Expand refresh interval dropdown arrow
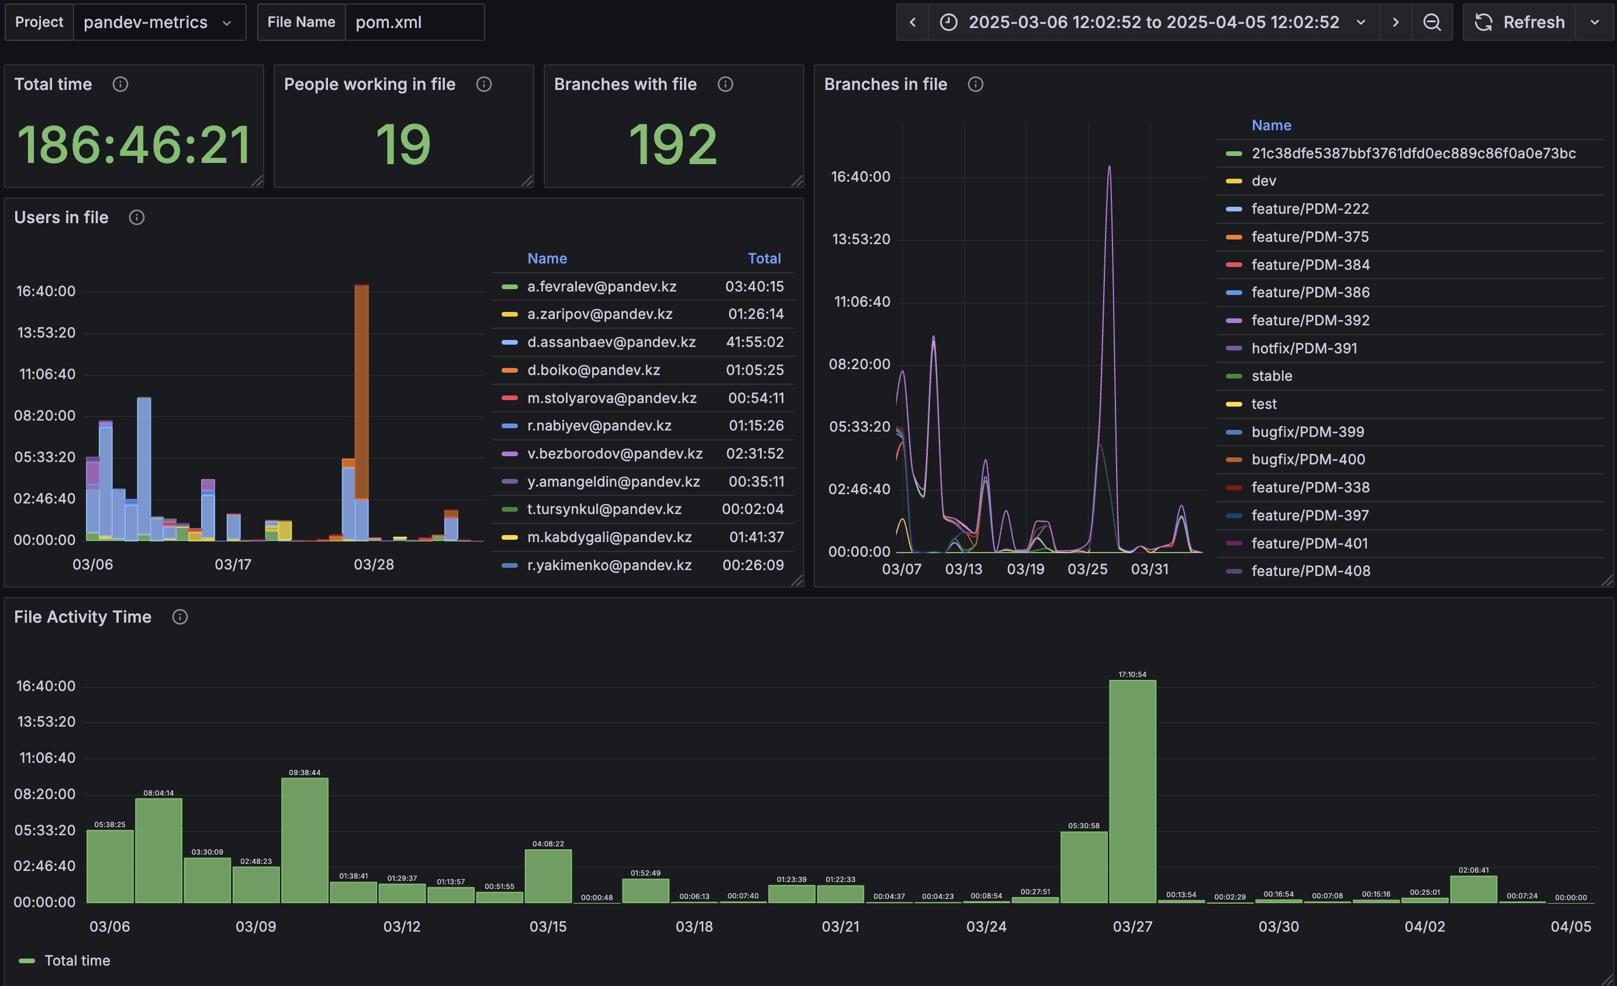1617x986 pixels. [1595, 22]
